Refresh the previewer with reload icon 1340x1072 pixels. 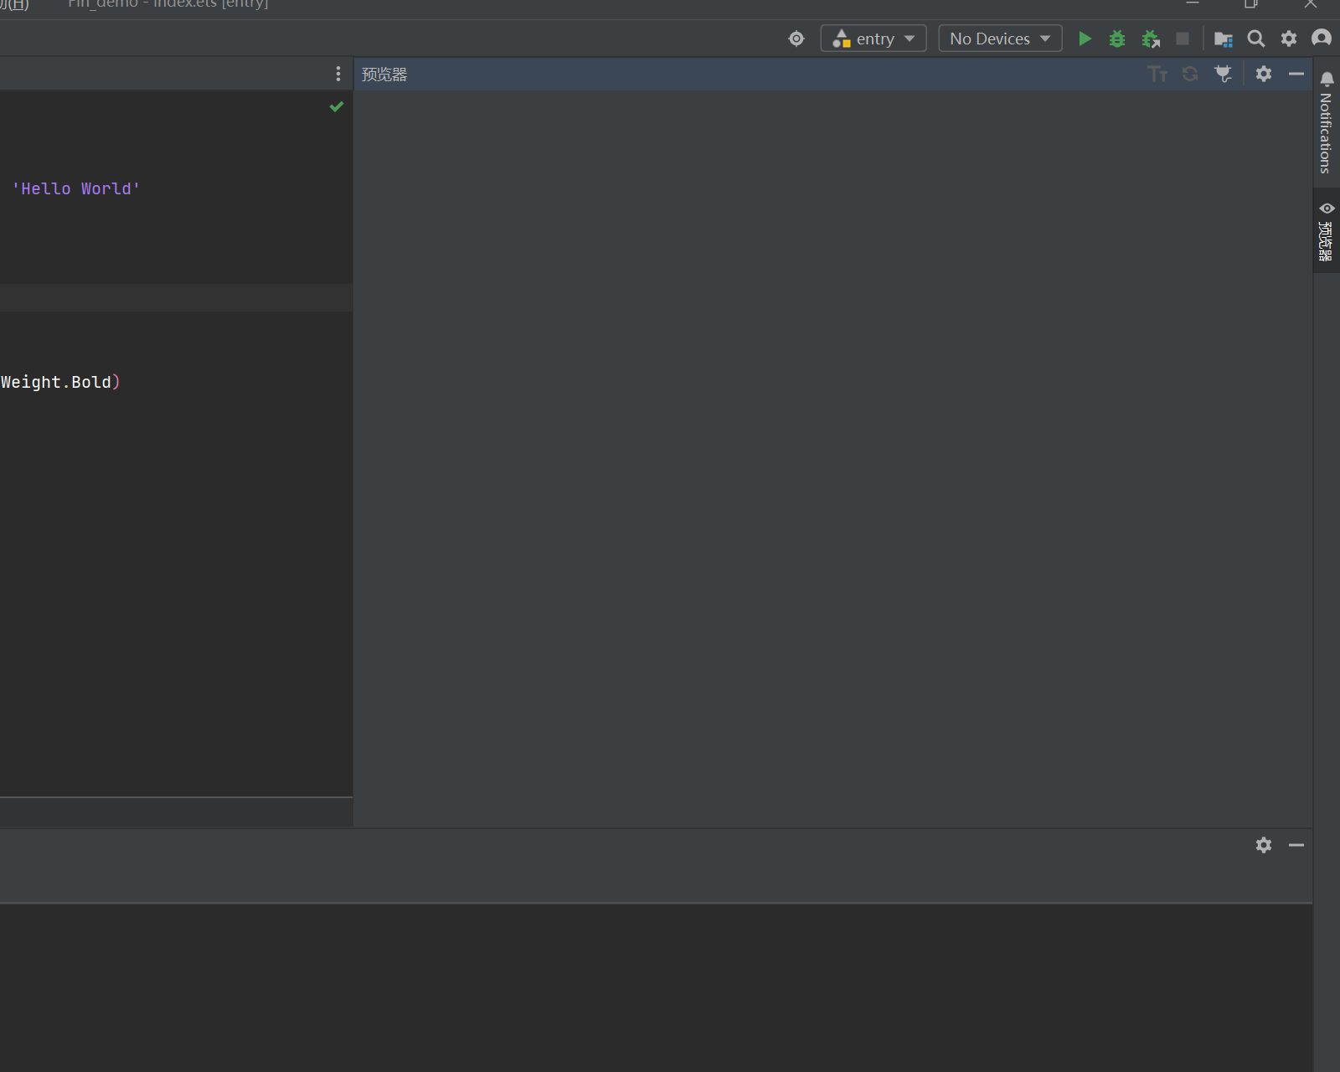pos(1190,74)
